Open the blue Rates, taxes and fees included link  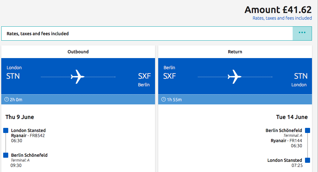click(282, 18)
